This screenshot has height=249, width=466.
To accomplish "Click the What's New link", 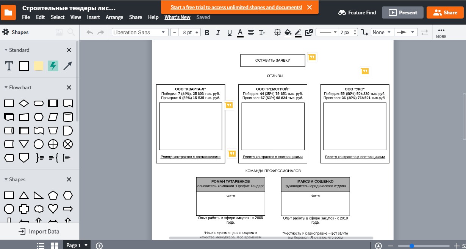I will coord(177,17).
